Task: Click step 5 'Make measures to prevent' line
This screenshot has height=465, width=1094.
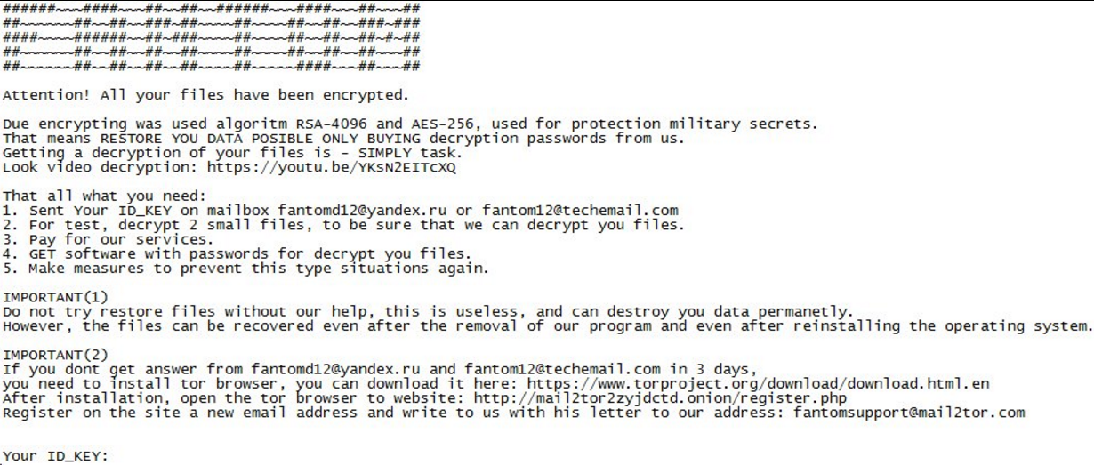Action: coord(245,269)
